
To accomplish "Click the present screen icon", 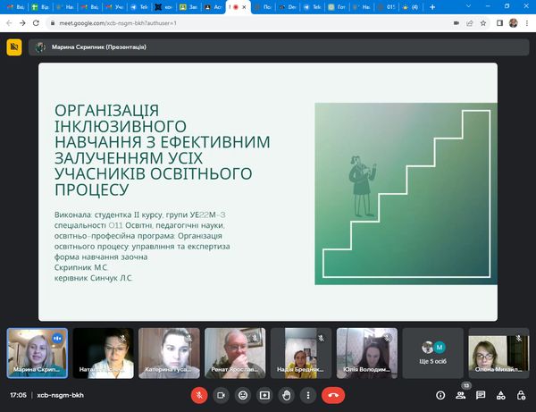I will [x=264, y=394].
